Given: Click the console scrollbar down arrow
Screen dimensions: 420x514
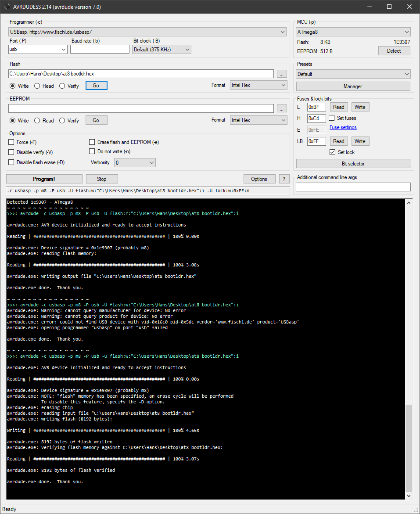Looking at the screenshot, I should (409, 496).
